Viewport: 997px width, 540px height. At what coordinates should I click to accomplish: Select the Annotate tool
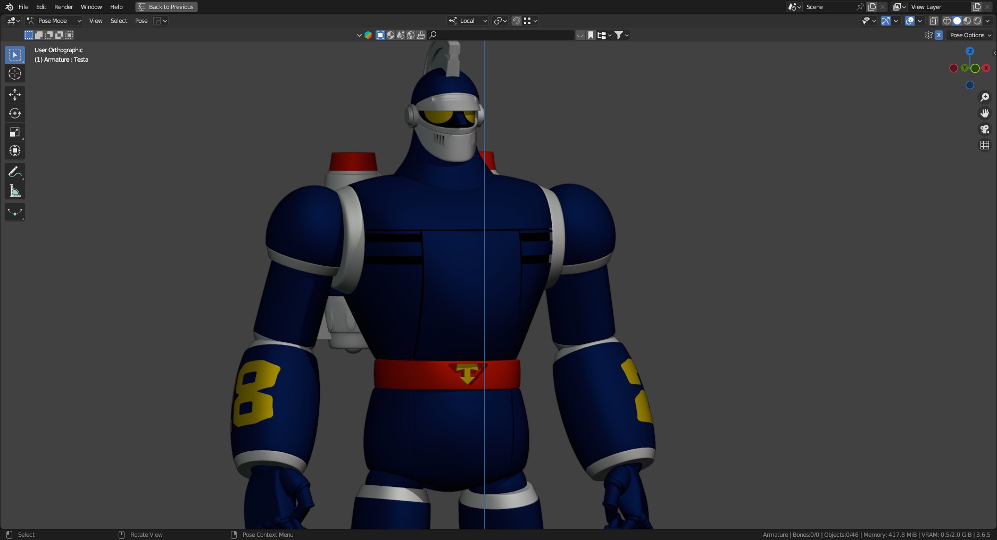tap(15, 172)
